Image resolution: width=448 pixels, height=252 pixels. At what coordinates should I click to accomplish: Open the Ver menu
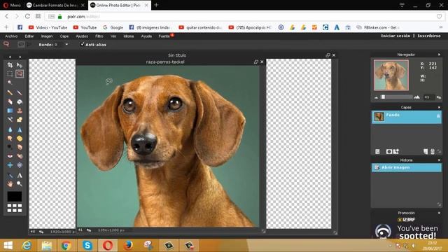click(113, 36)
